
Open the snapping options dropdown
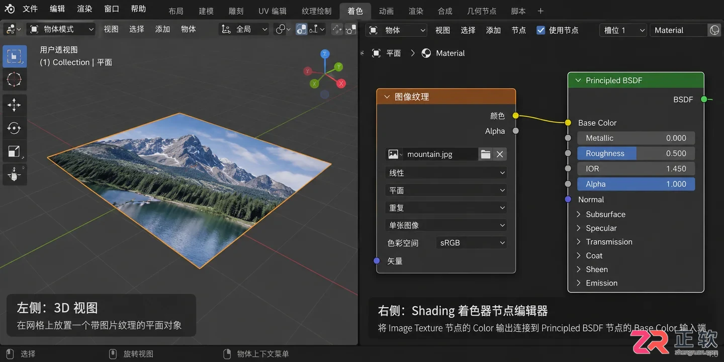317,29
